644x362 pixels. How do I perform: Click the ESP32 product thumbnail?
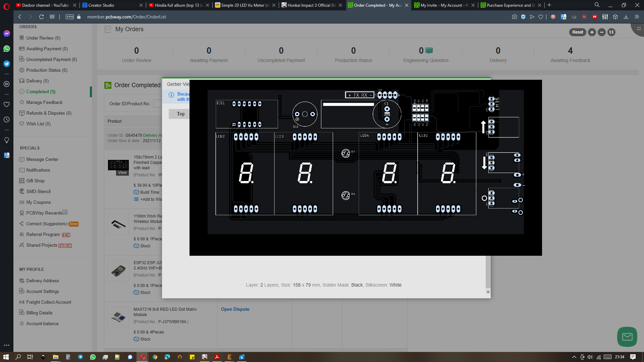pyautogui.click(x=118, y=271)
